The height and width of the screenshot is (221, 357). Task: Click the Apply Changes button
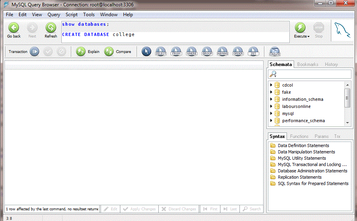[139, 209]
